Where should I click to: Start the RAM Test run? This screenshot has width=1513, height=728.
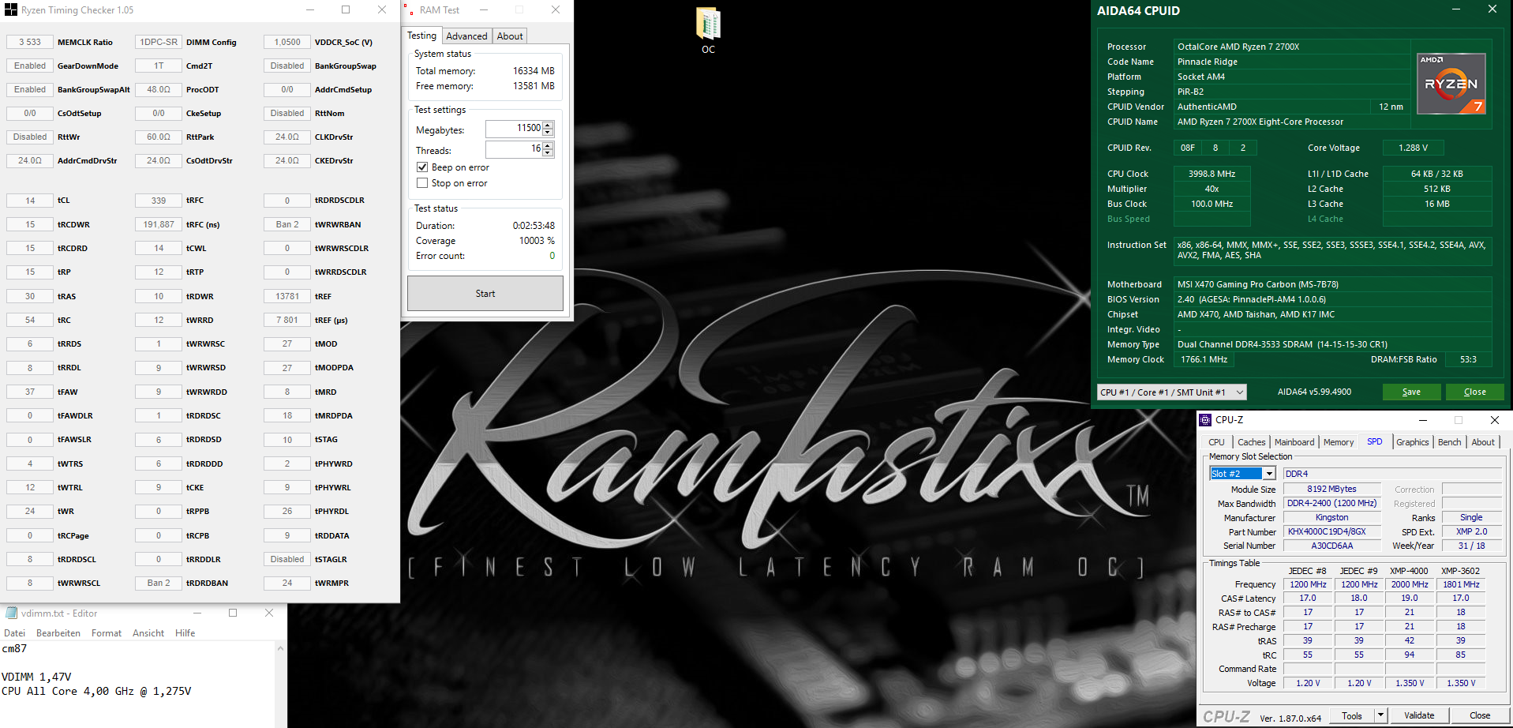click(485, 294)
